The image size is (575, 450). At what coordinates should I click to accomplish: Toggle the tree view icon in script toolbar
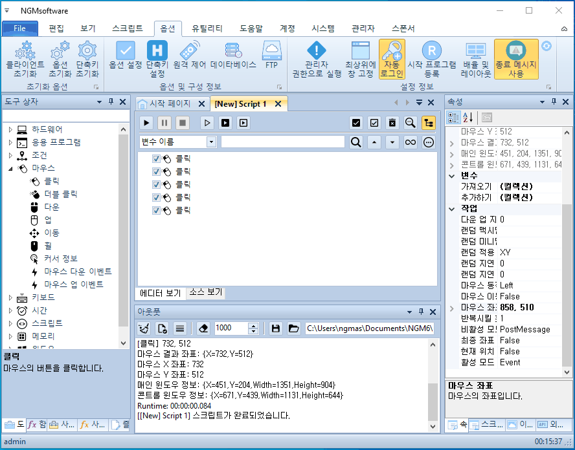point(428,123)
